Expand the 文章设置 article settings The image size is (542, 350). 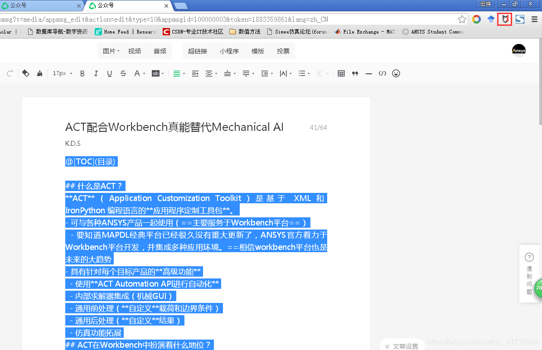pos(402,346)
